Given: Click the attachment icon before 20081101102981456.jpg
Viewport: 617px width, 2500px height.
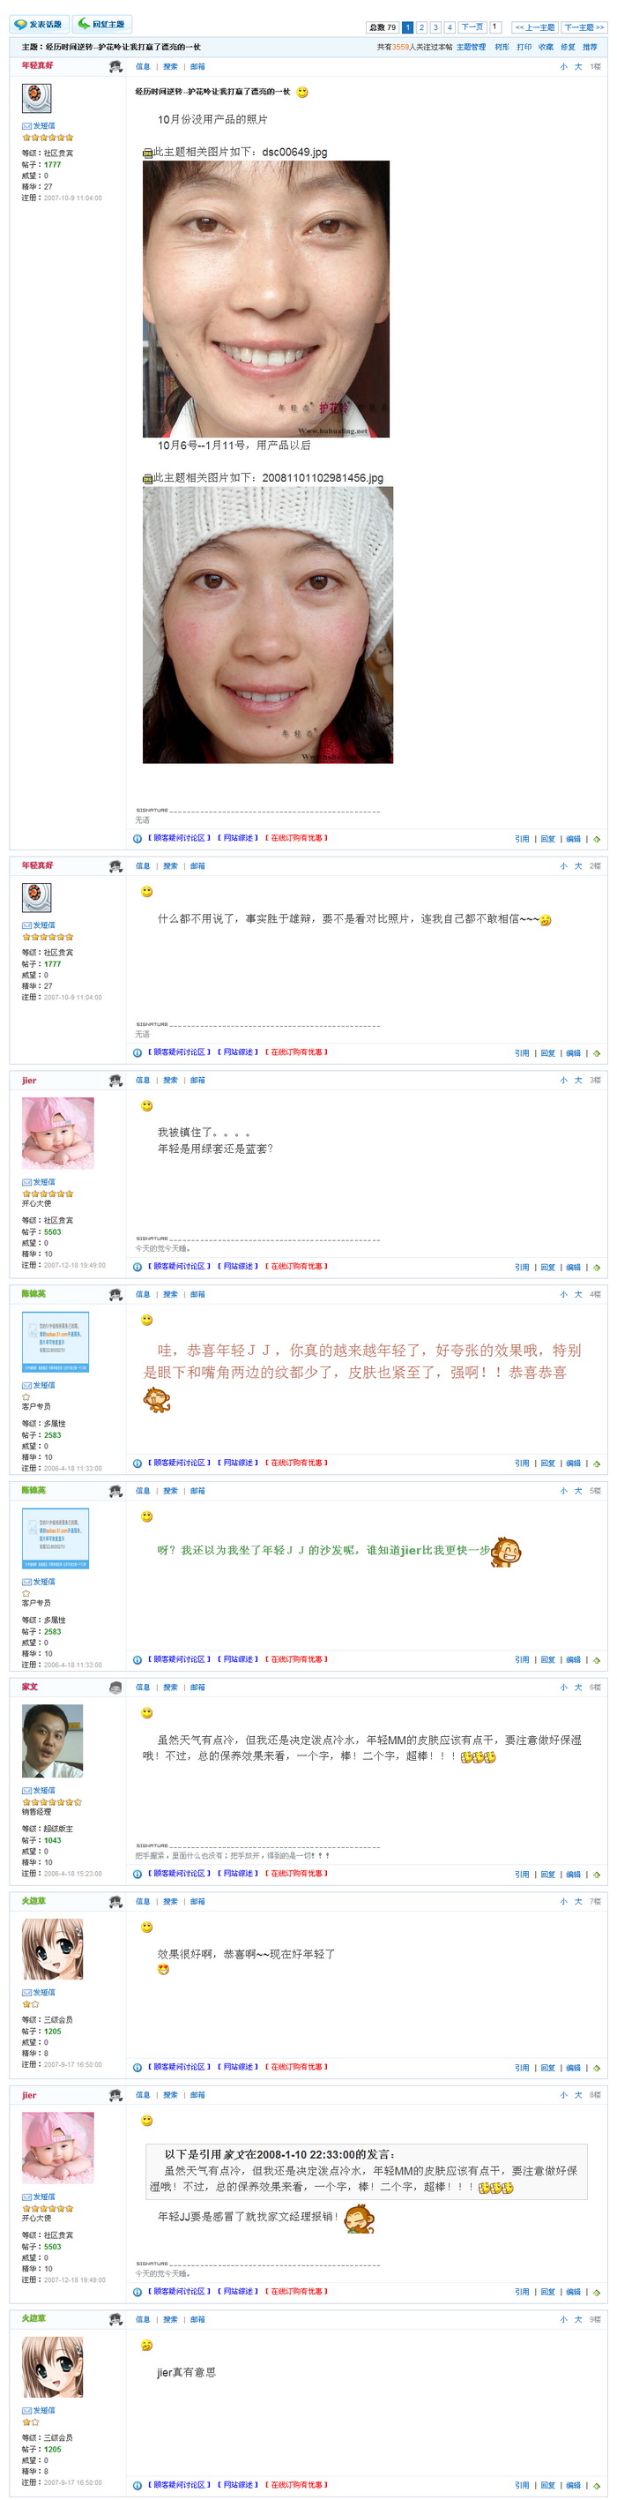Looking at the screenshot, I should pos(147,478).
